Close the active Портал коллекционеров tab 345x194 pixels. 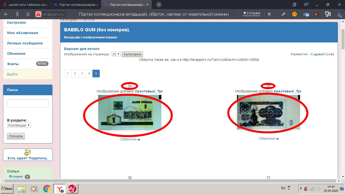[x=148, y=5]
